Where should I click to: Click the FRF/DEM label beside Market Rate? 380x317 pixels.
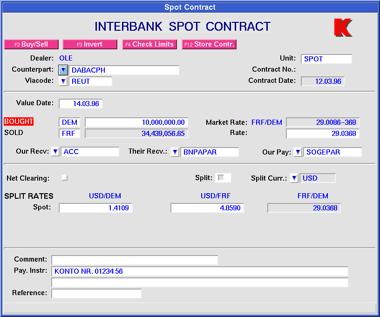click(x=266, y=122)
